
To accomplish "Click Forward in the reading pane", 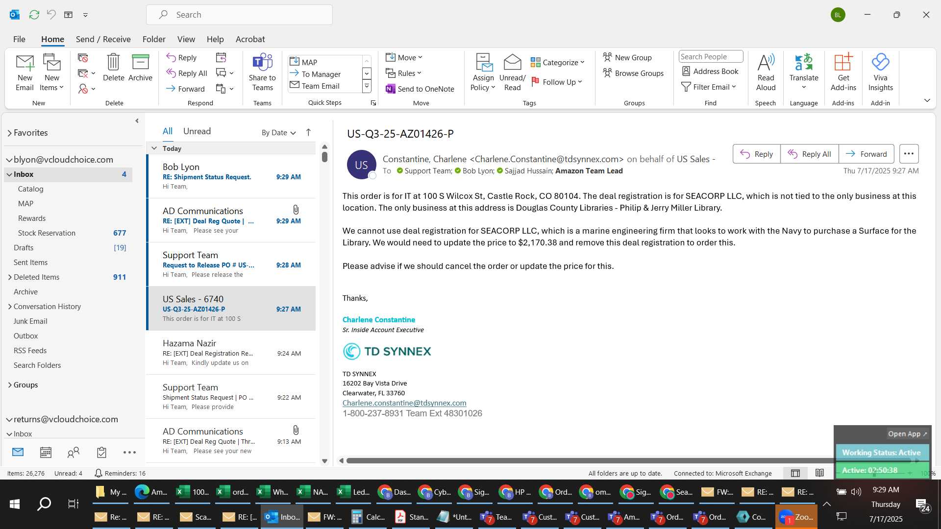I will click(x=866, y=154).
